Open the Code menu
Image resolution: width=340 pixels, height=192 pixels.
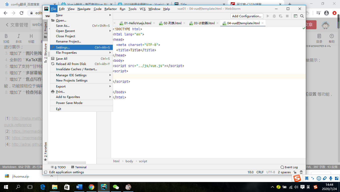[x=97, y=9]
